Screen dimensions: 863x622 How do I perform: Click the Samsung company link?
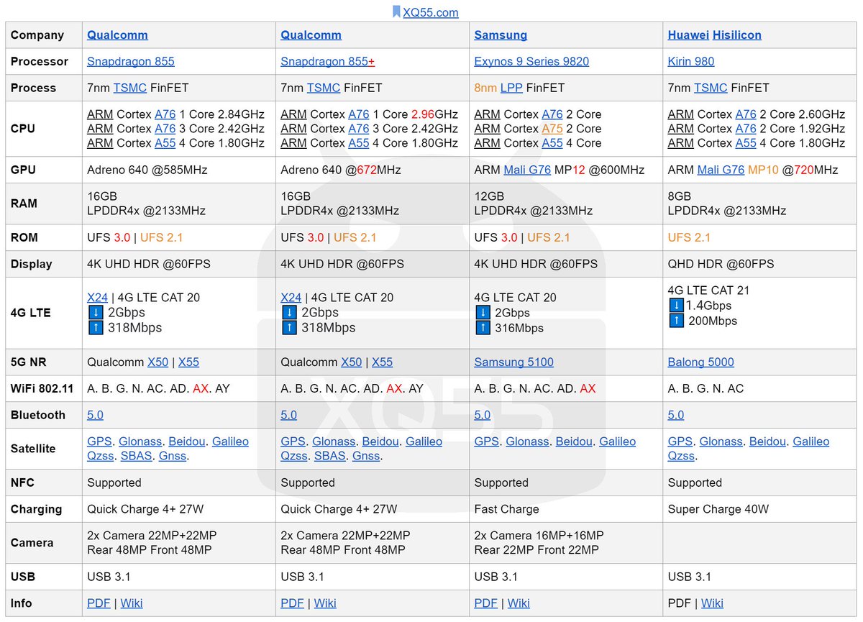501,35
